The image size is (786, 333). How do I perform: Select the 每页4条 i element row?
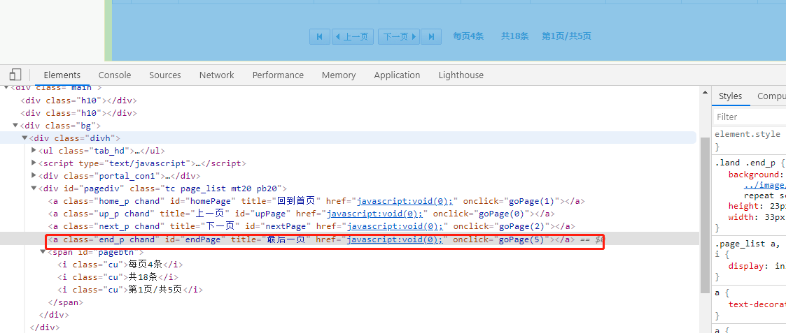click(x=120, y=264)
